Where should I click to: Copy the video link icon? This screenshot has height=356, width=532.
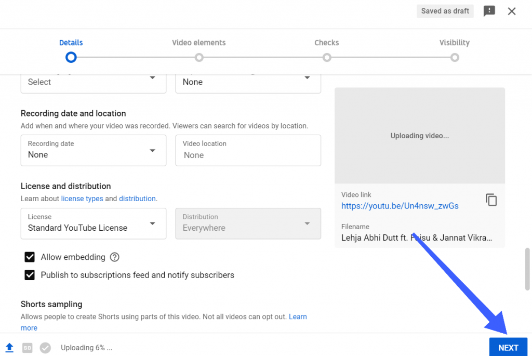tap(491, 200)
